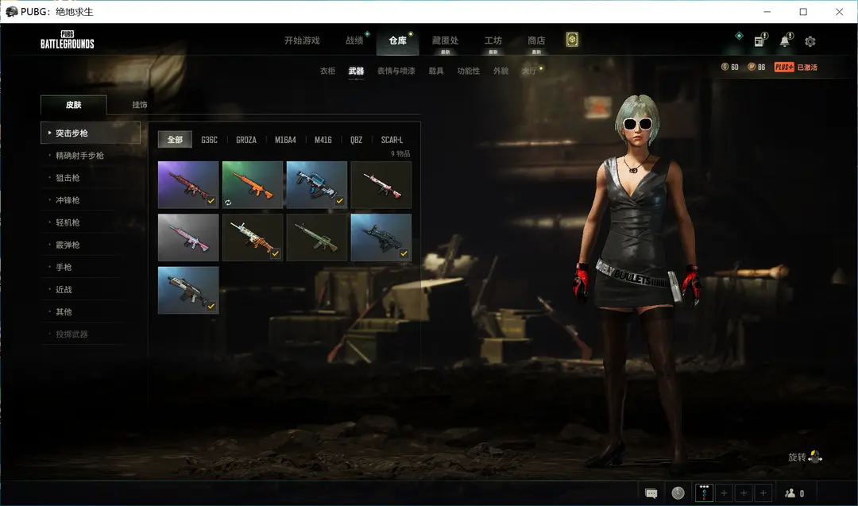Select red camo rifle skin on purple background
The image size is (858, 506).
(188, 185)
